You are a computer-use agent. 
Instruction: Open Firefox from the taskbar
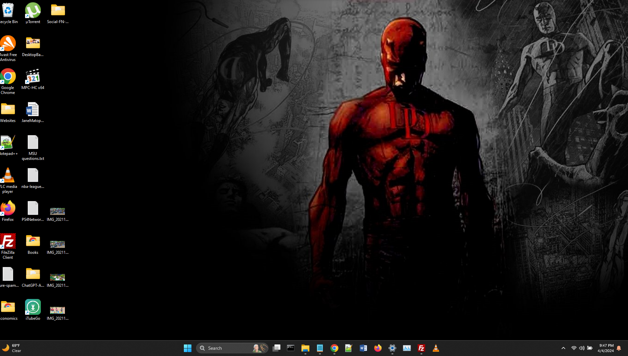click(378, 348)
